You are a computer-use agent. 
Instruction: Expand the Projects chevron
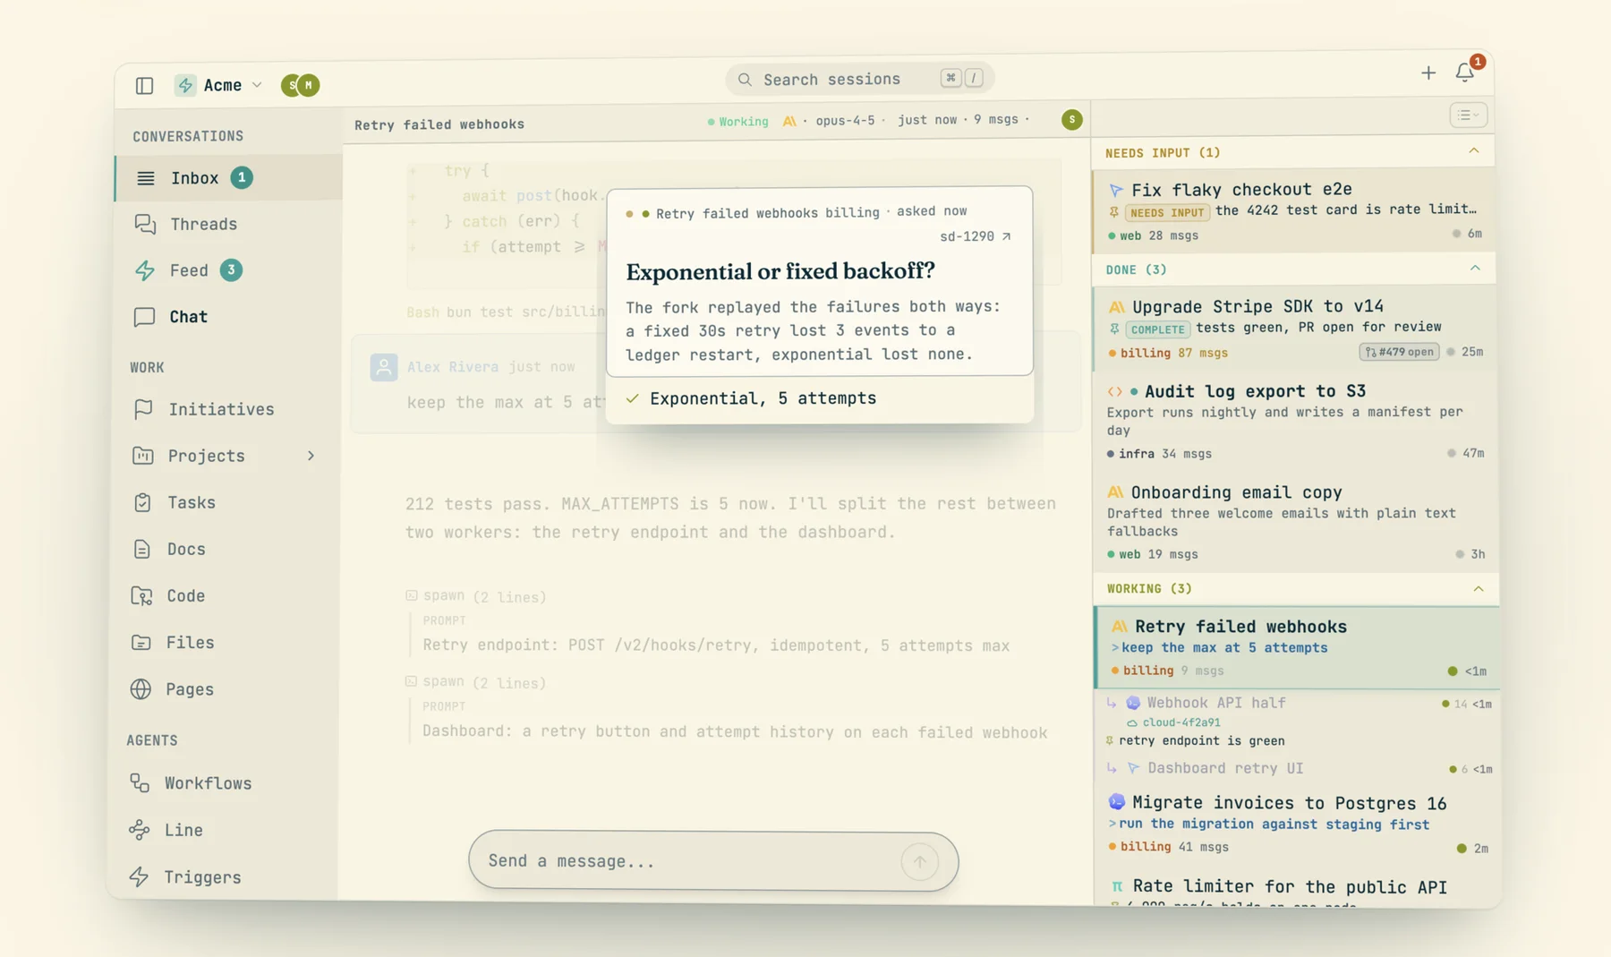click(x=311, y=456)
